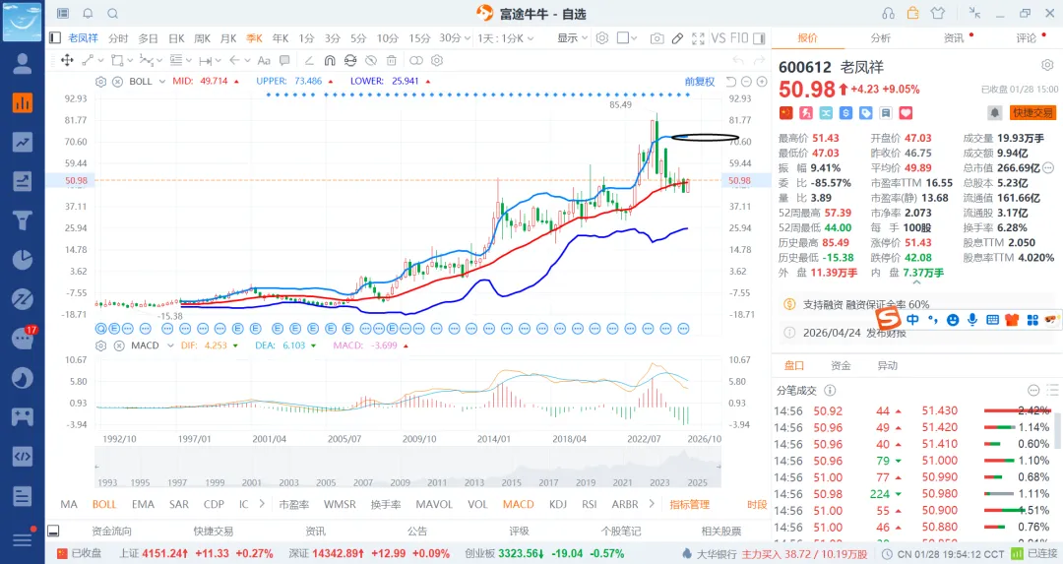Switch to the 评论 tab
Viewport: 1063px width, 564px height.
click(x=1026, y=38)
